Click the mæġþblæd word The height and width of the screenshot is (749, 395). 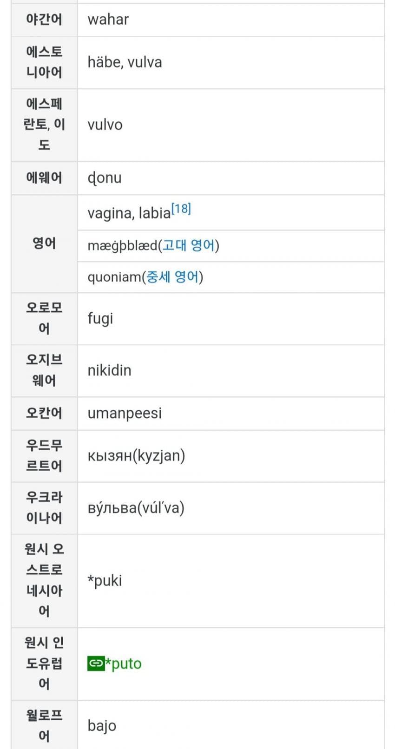coord(122,245)
